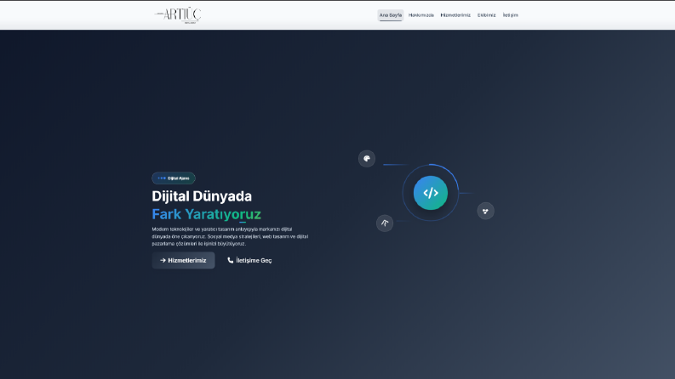Click the floating icon right of code circle
The image size is (675, 379).
pyautogui.click(x=485, y=211)
